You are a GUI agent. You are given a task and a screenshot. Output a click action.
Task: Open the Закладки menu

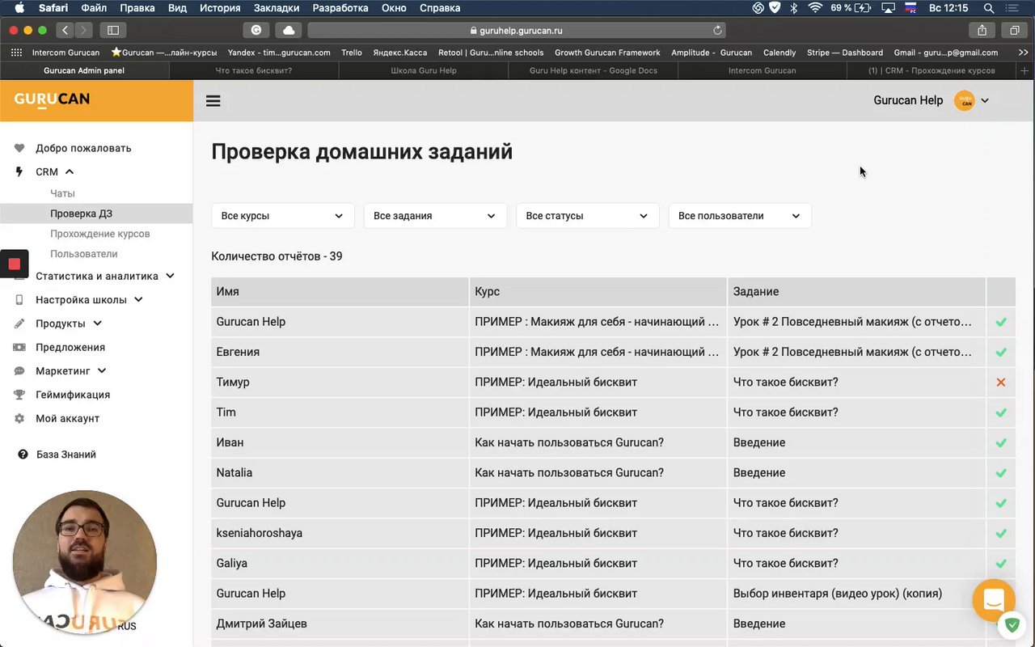pos(276,8)
